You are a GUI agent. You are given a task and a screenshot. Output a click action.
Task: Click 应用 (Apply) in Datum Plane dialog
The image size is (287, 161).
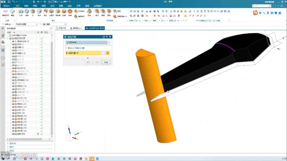click(97, 62)
